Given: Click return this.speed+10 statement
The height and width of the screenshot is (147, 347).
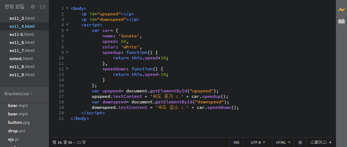Looking at the screenshot, I should click(140, 58).
